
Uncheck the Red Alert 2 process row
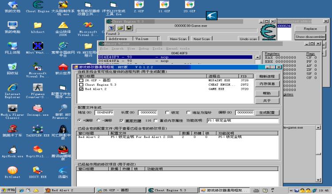pyautogui.click(x=81, y=89)
